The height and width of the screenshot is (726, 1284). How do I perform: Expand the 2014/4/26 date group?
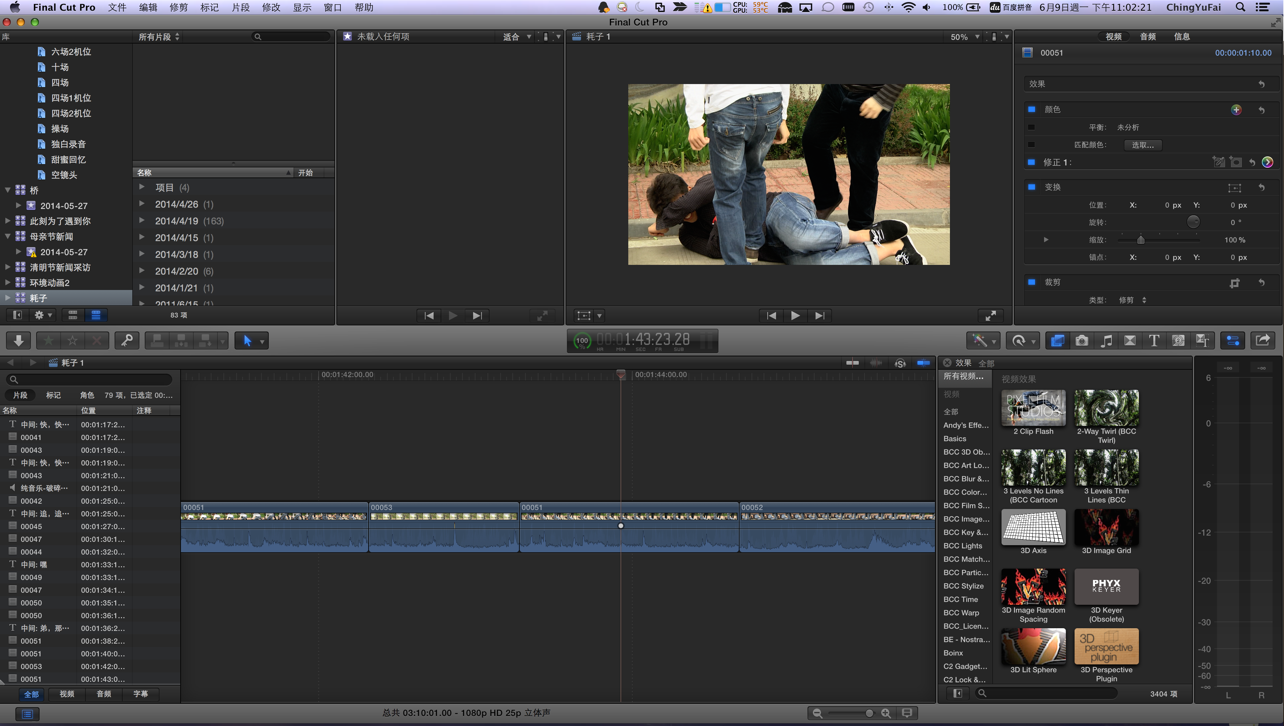point(144,204)
